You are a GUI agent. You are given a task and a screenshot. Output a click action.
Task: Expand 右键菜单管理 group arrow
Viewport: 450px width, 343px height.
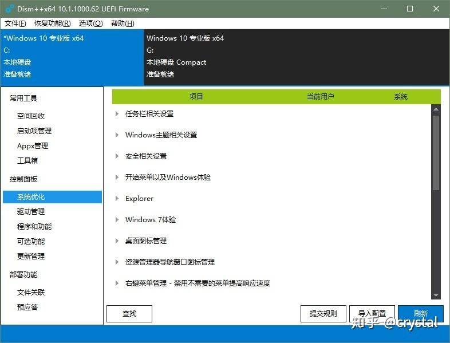(x=117, y=283)
